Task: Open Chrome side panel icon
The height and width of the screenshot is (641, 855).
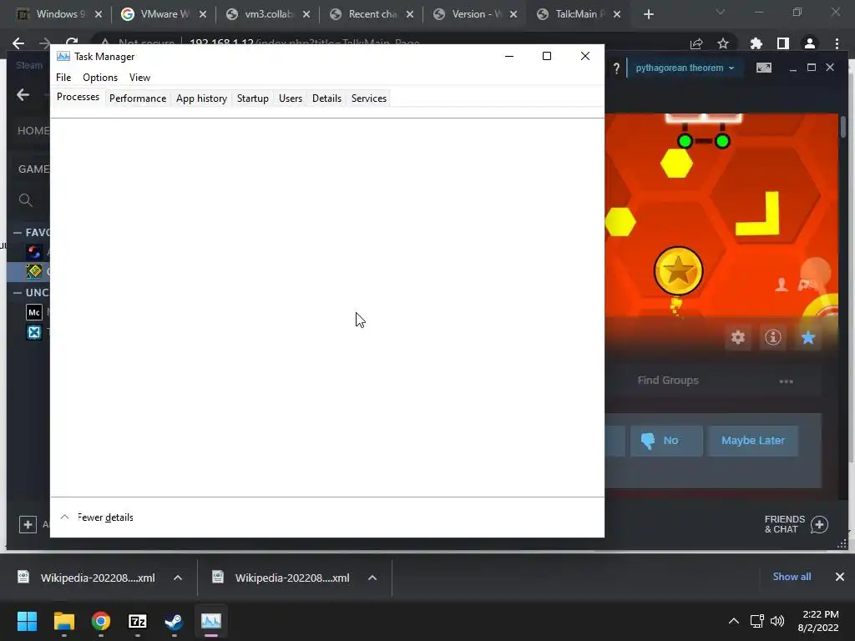Action: coord(783,43)
